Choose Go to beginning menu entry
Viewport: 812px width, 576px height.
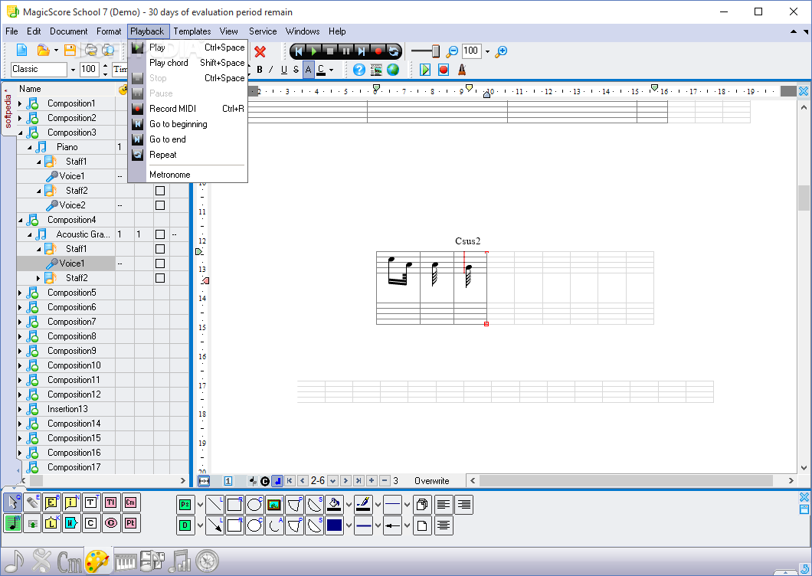tap(188, 124)
